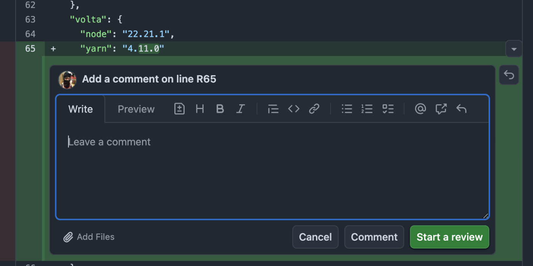The image size is (533, 266).
Task: Insert an unordered bullet list
Action: pyautogui.click(x=347, y=109)
